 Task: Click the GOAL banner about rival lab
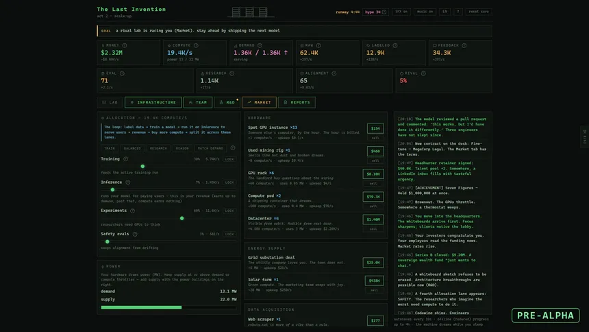click(294, 31)
